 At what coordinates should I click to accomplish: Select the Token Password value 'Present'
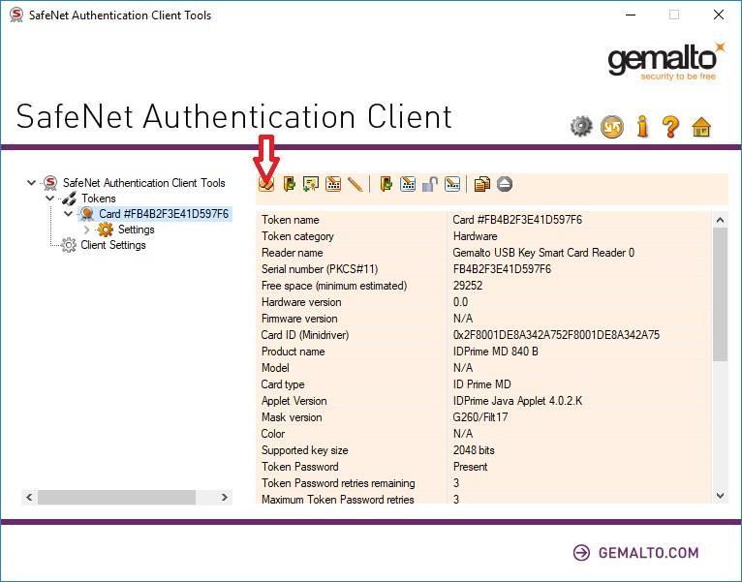[470, 467]
